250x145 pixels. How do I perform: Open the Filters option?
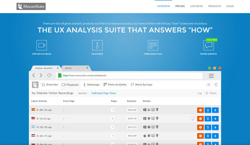(211, 93)
